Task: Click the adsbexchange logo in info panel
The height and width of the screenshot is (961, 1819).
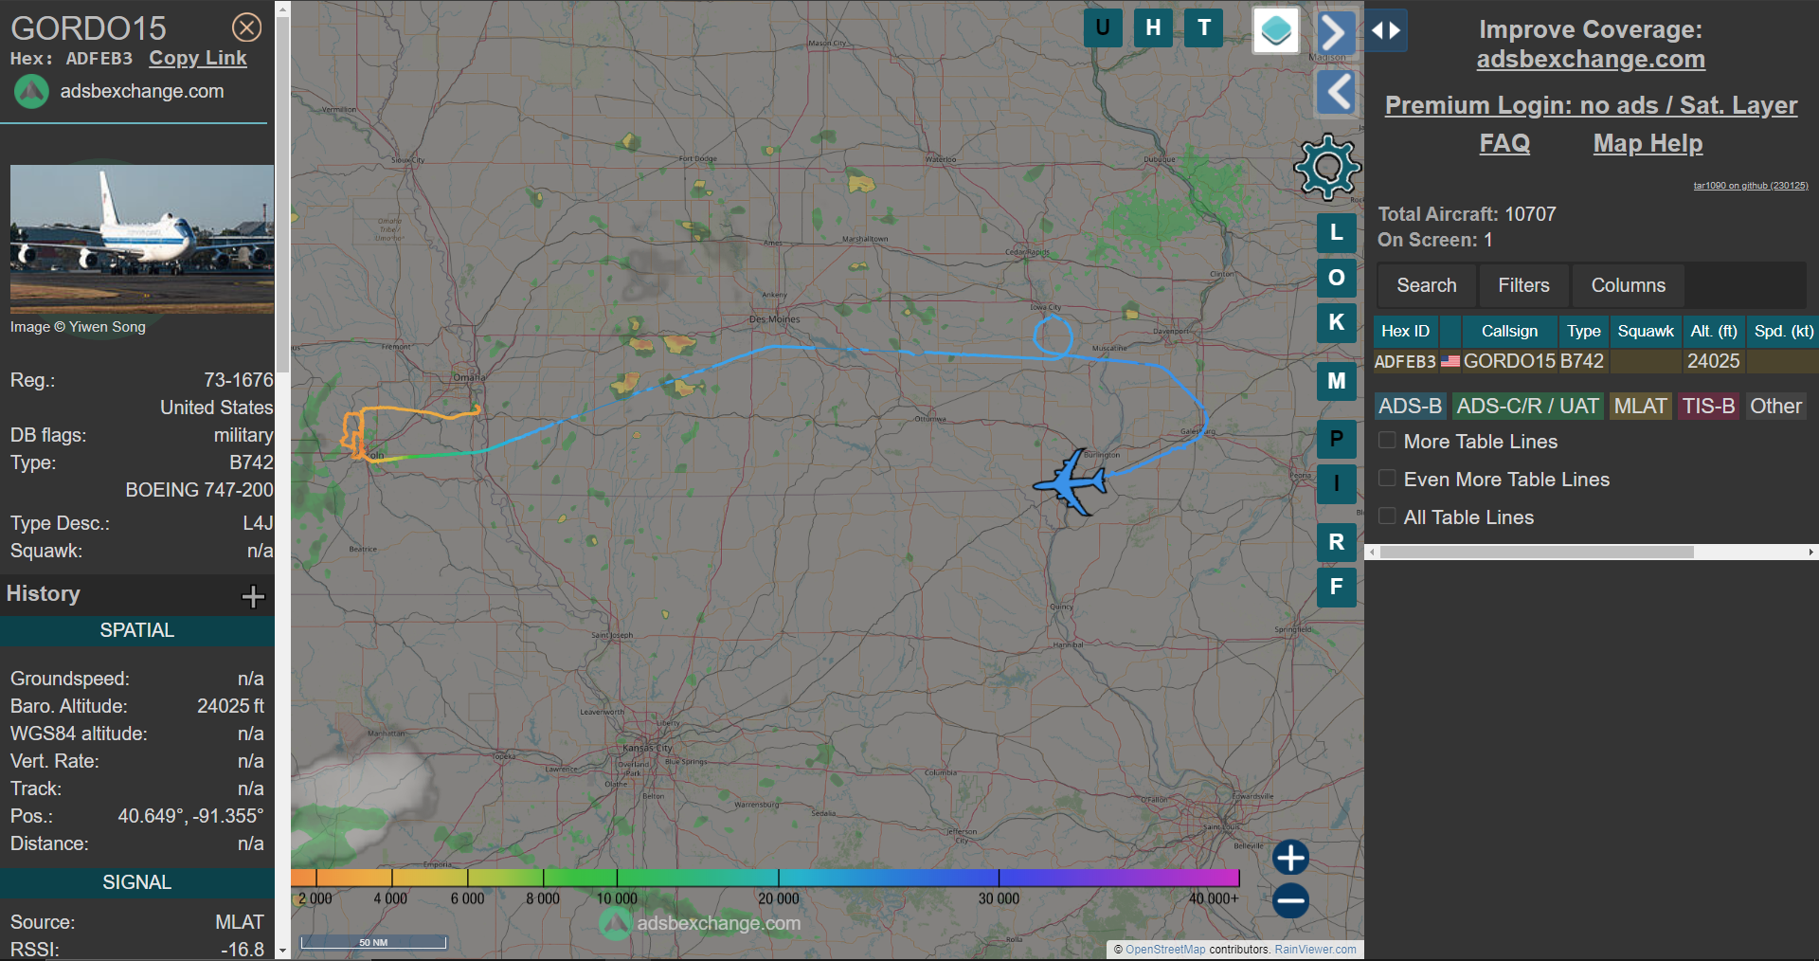Action: 31,92
